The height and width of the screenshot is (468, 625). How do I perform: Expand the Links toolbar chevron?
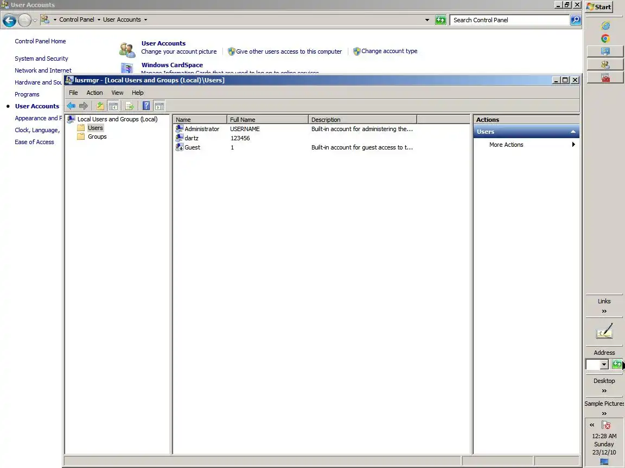pos(604,311)
